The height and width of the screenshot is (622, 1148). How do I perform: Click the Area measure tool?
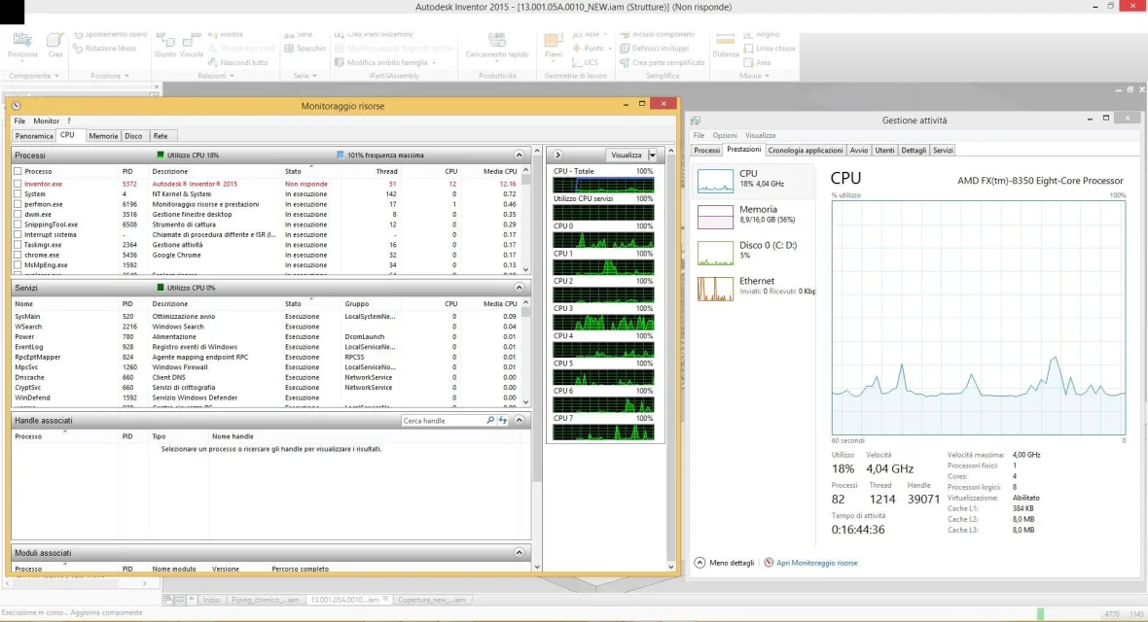click(758, 63)
